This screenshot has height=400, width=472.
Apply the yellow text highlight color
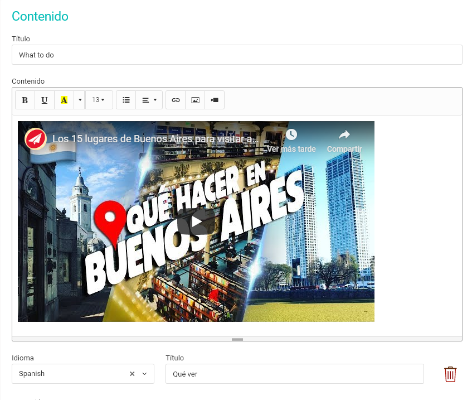tap(64, 100)
